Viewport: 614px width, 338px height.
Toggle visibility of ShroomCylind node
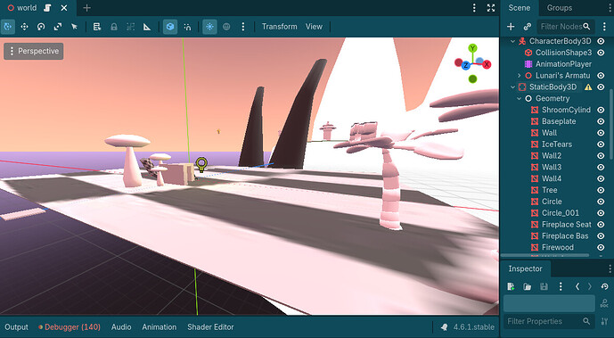point(601,110)
